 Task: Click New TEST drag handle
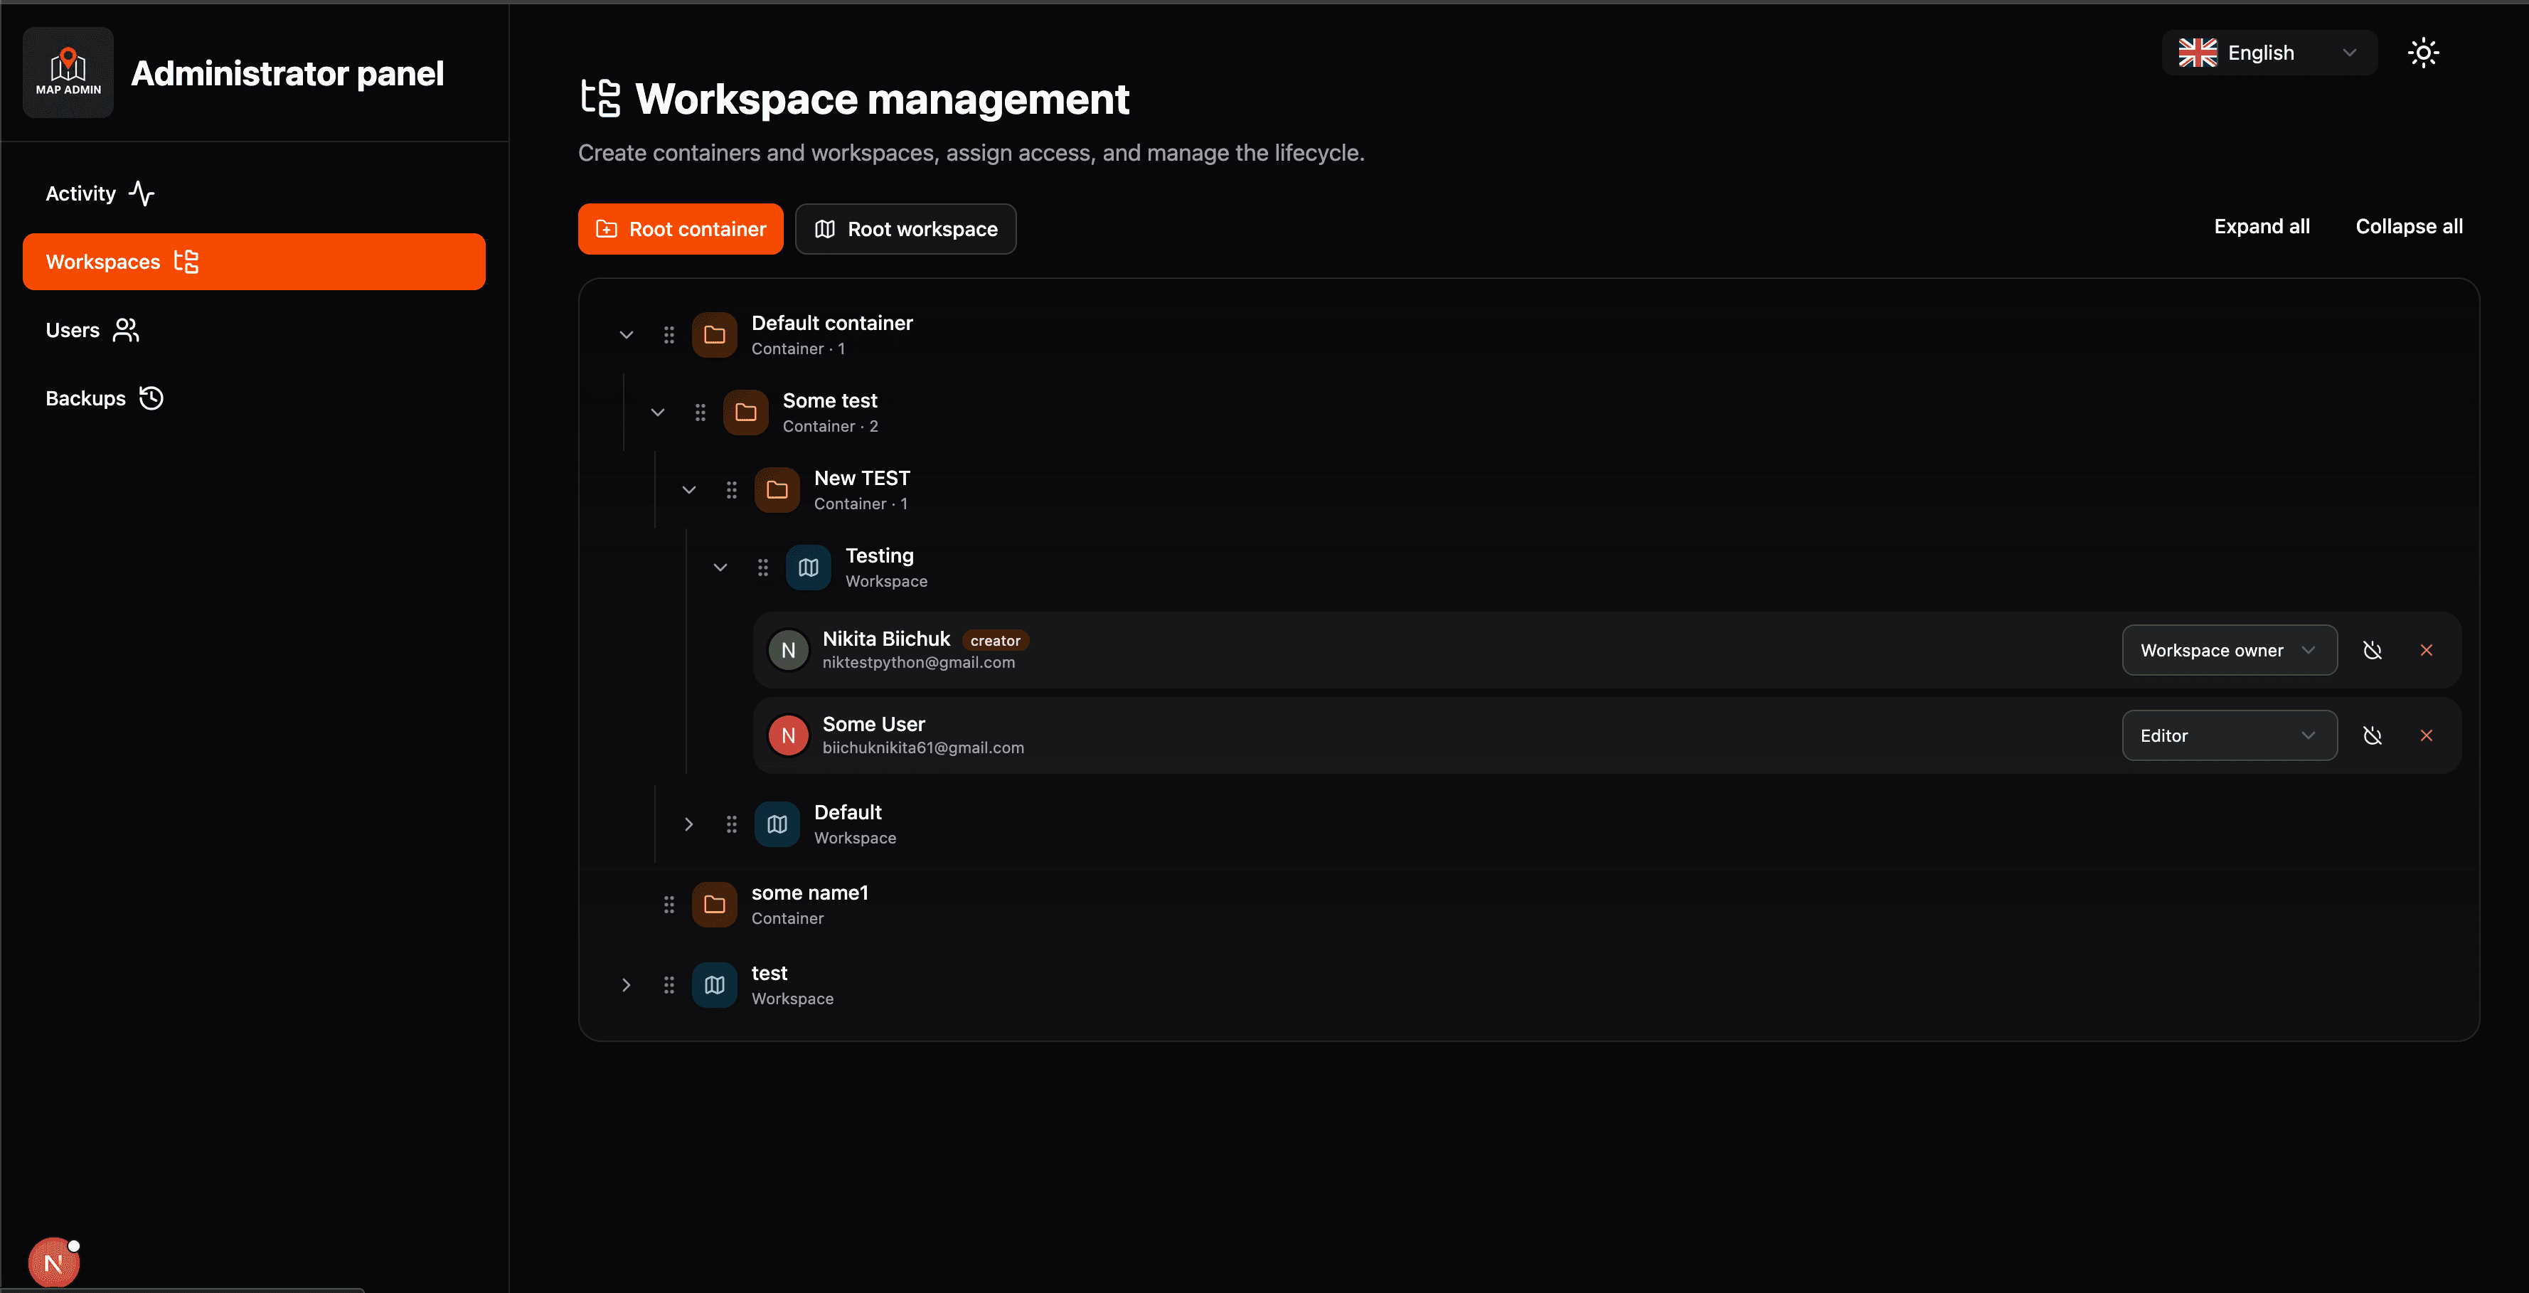(731, 491)
